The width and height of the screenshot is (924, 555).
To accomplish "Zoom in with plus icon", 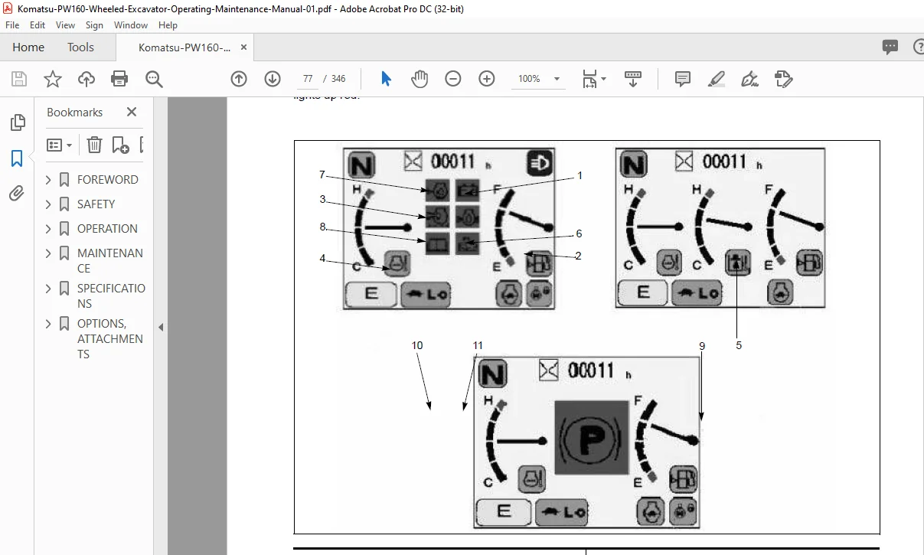I will (487, 79).
